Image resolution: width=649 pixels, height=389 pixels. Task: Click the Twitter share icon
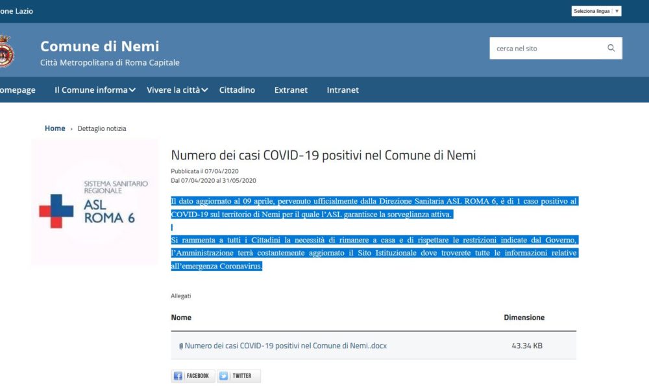pyautogui.click(x=223, y=376)
